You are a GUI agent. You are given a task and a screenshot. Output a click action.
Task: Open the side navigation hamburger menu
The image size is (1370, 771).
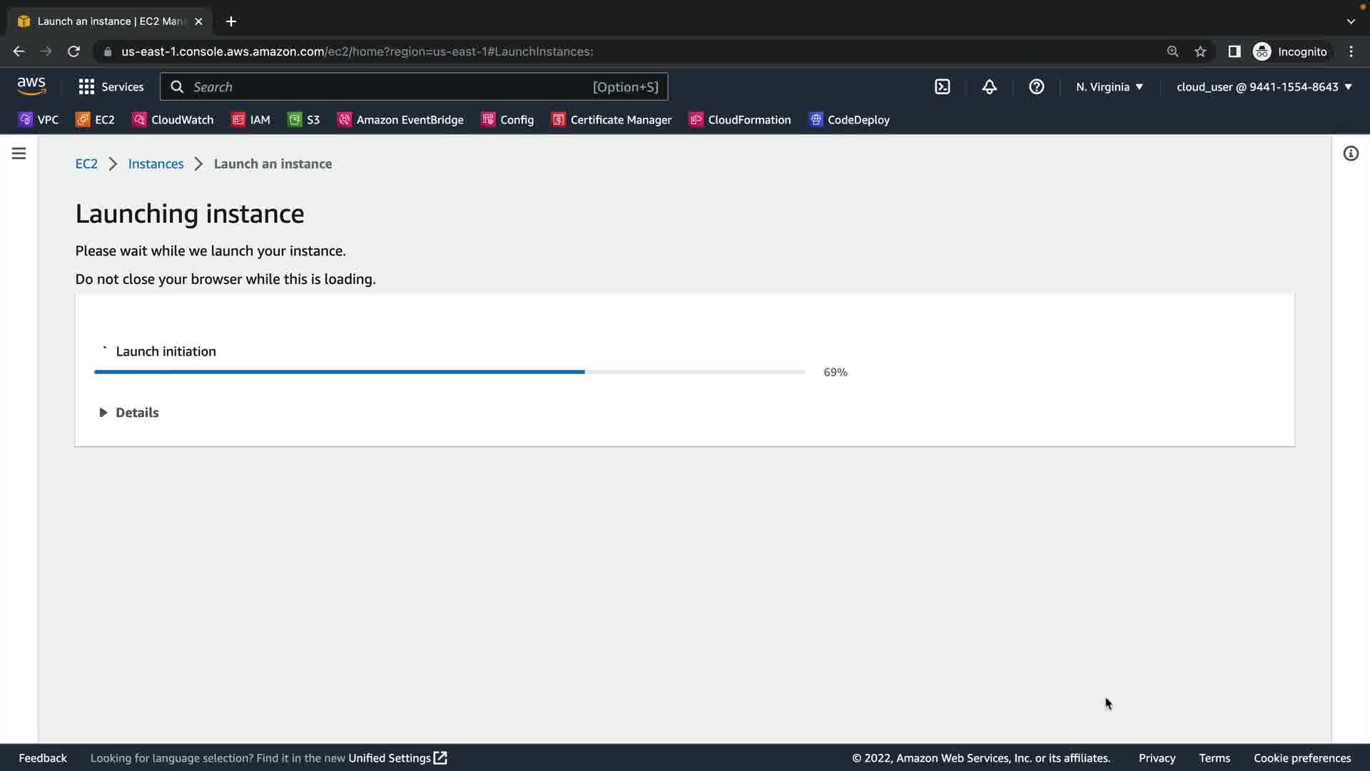pos(19,153)
